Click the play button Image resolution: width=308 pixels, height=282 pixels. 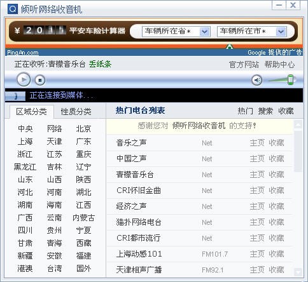point(24,79)
